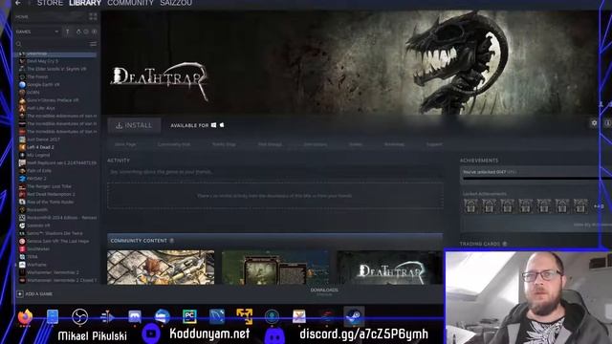Select The Forest in library list

[x=37, y=76]
